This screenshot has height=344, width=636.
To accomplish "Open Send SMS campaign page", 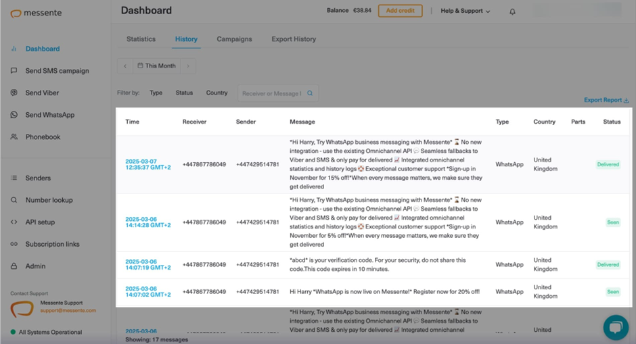I will pos(58,71).
